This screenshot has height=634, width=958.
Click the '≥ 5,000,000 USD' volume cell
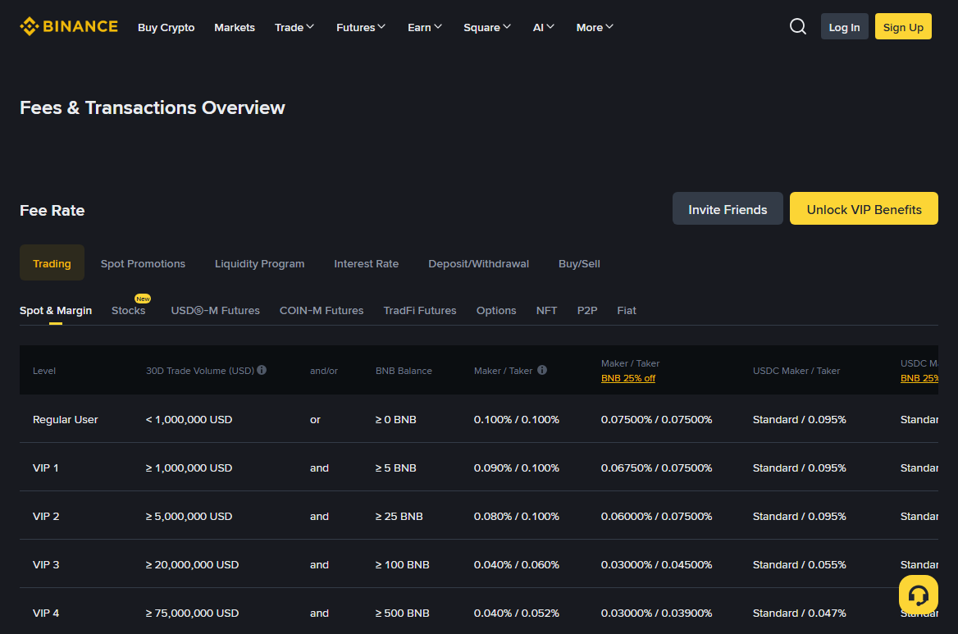pyautogui.click(x=189, y=516)
